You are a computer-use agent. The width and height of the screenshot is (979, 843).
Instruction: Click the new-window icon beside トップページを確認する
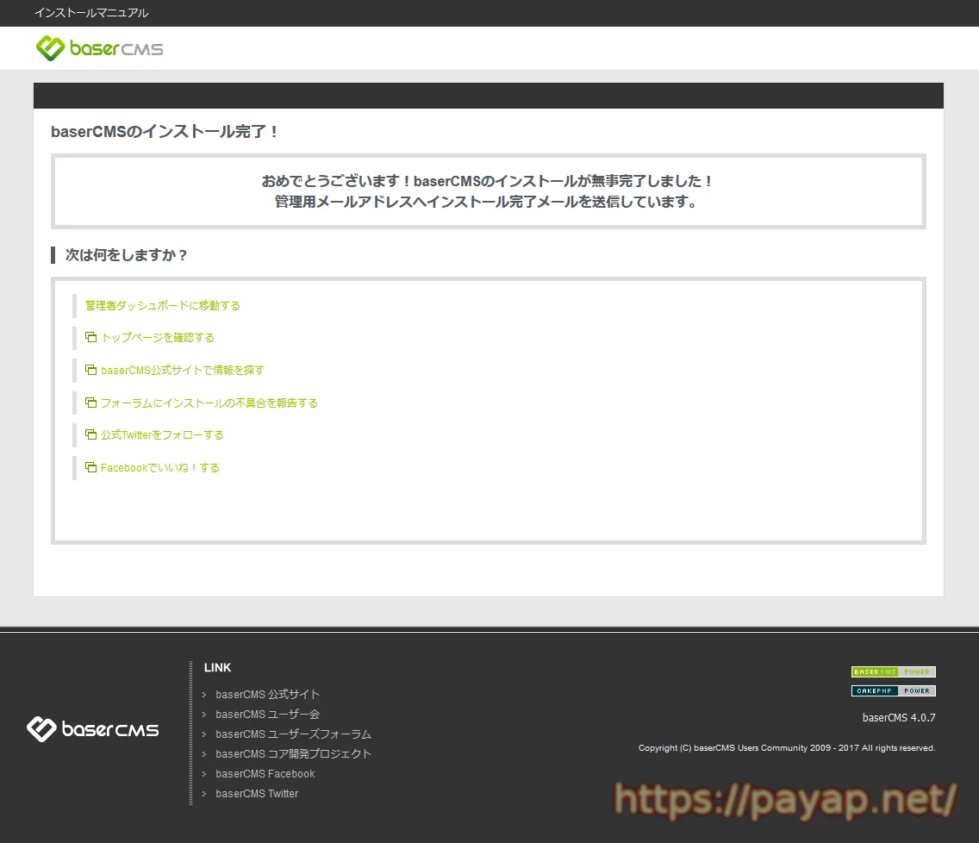[91, 337]
